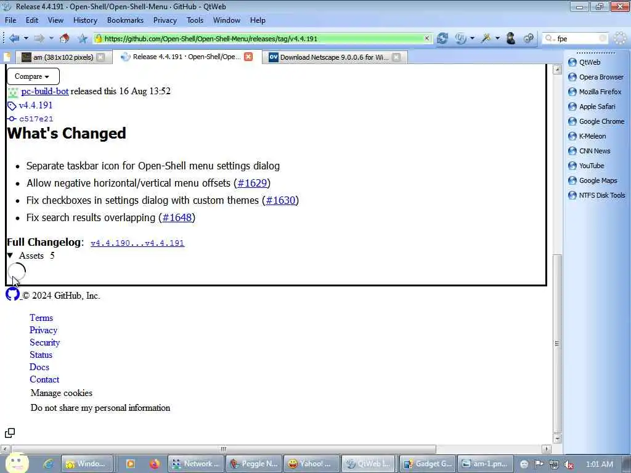631x473 pixels.
Task: Open the Privacy menu
Action: (165, 20)
